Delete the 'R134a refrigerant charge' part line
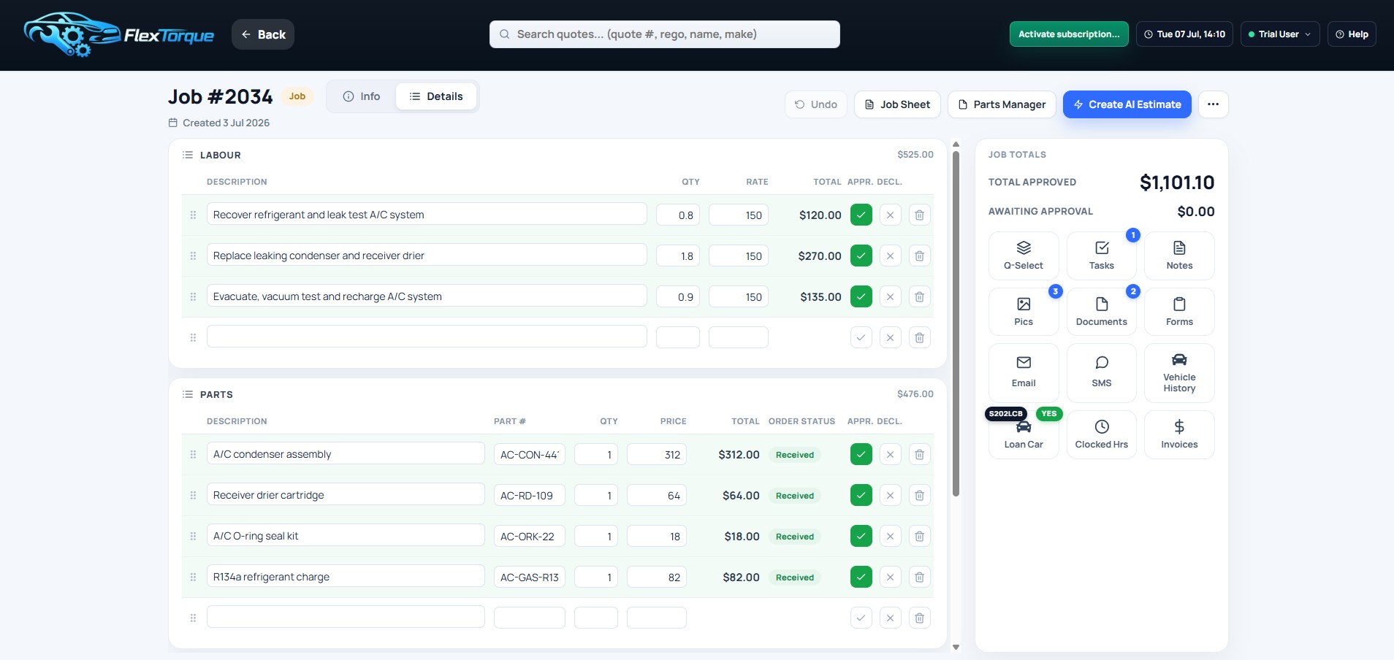This screenshot has height=660, width=1394. click(x=920, y=577)
